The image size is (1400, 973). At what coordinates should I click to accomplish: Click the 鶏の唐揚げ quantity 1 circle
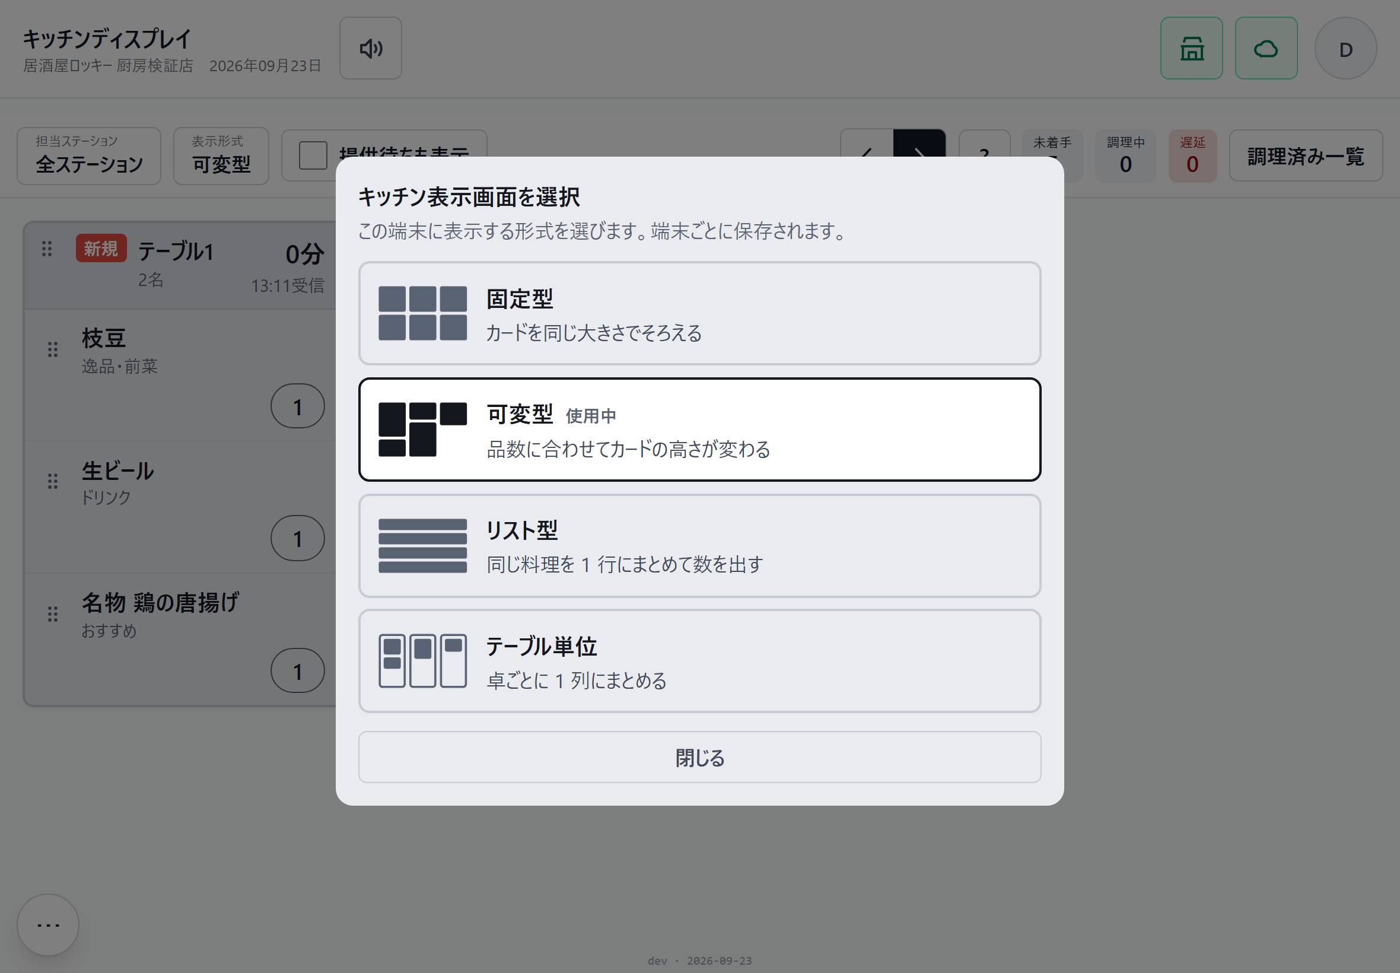297,670
